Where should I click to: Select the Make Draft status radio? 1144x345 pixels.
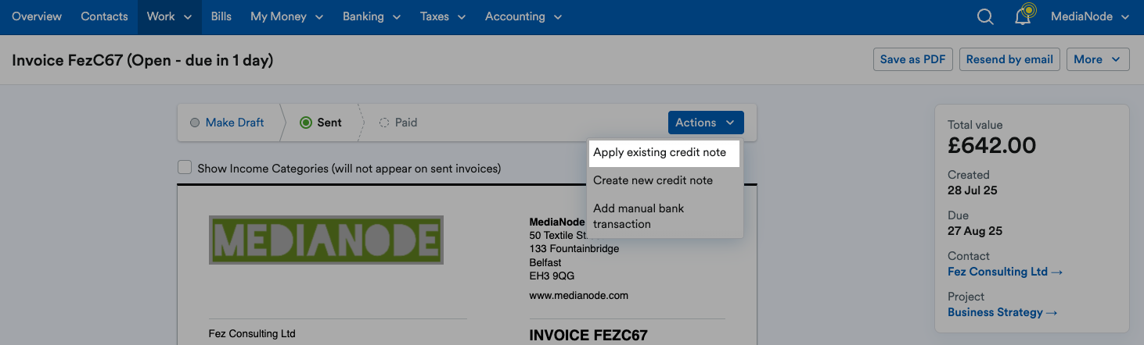point(195,123)
